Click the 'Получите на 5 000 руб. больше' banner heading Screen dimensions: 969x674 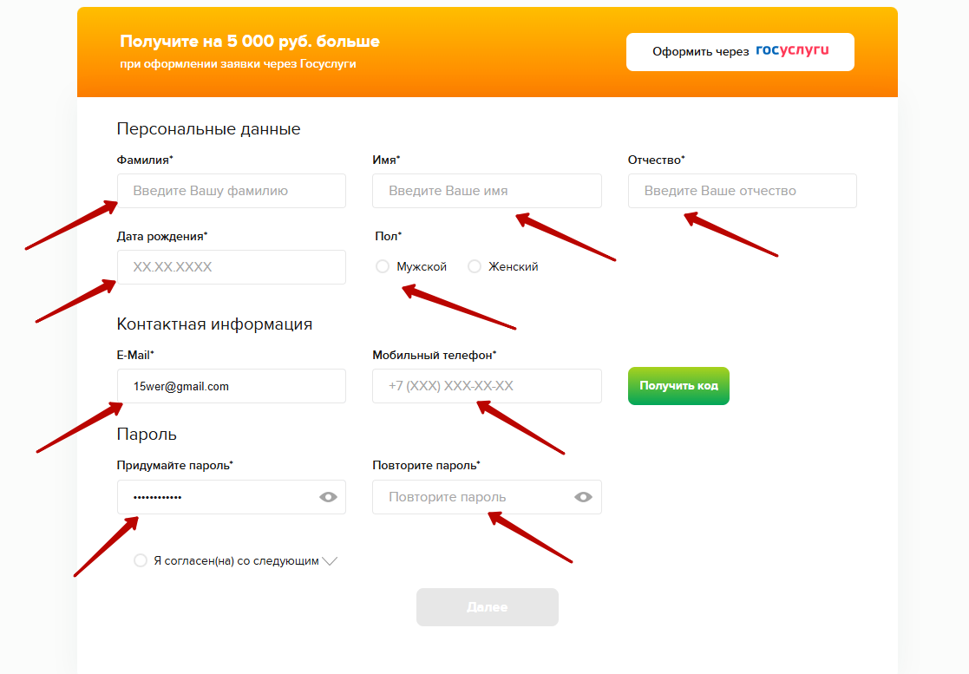click(x=250, y=42)
